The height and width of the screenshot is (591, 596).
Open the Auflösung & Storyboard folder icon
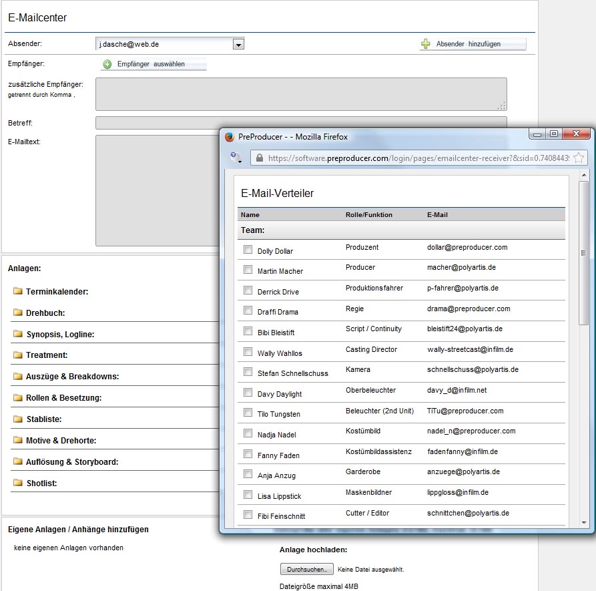point(17,461)
